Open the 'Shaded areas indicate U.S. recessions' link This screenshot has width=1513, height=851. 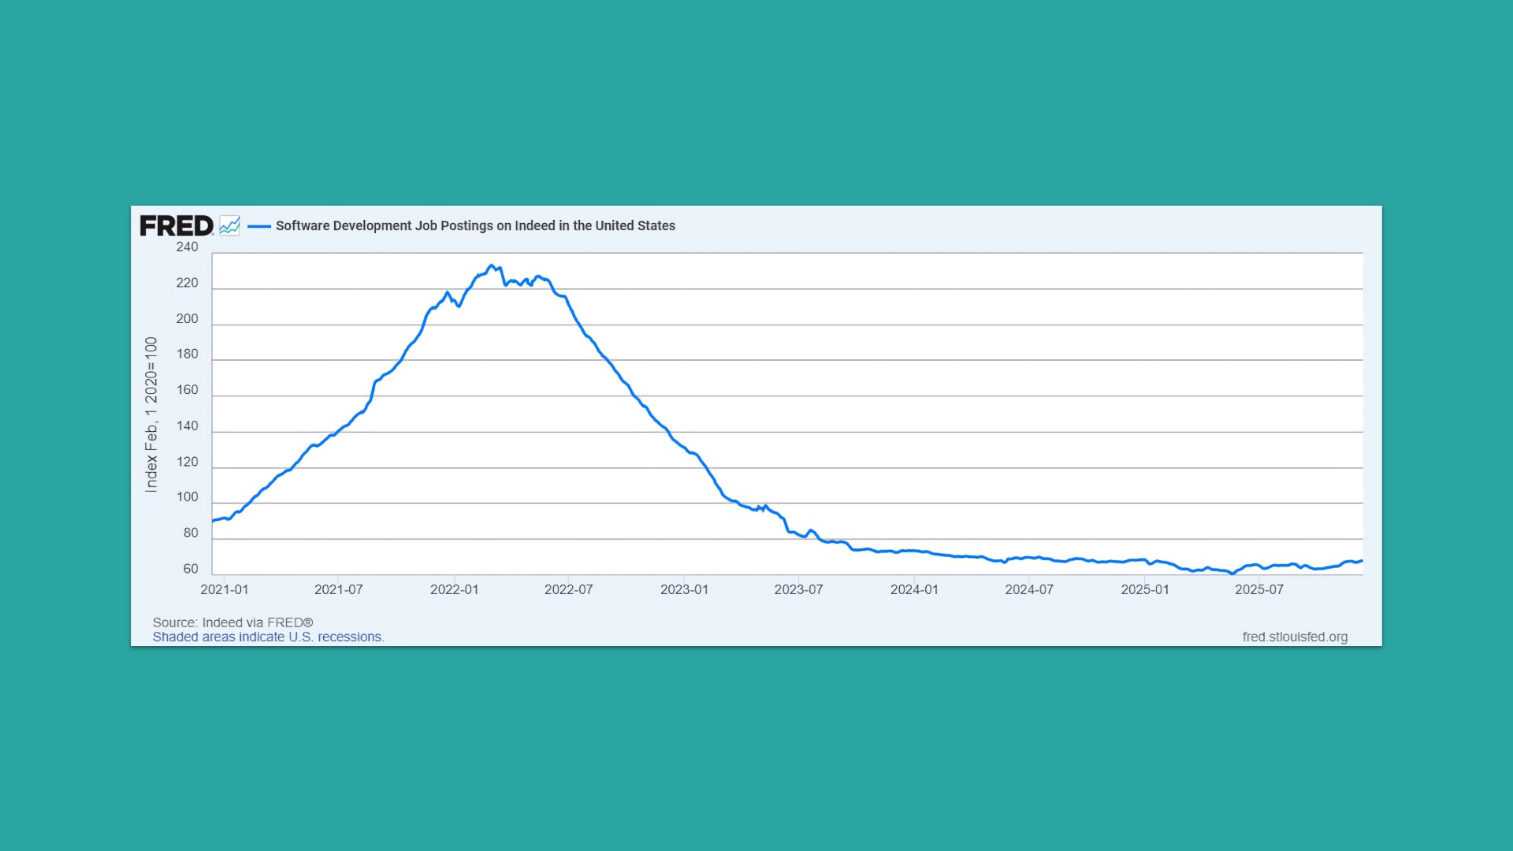pyautogui.click(x=268, y=637)
